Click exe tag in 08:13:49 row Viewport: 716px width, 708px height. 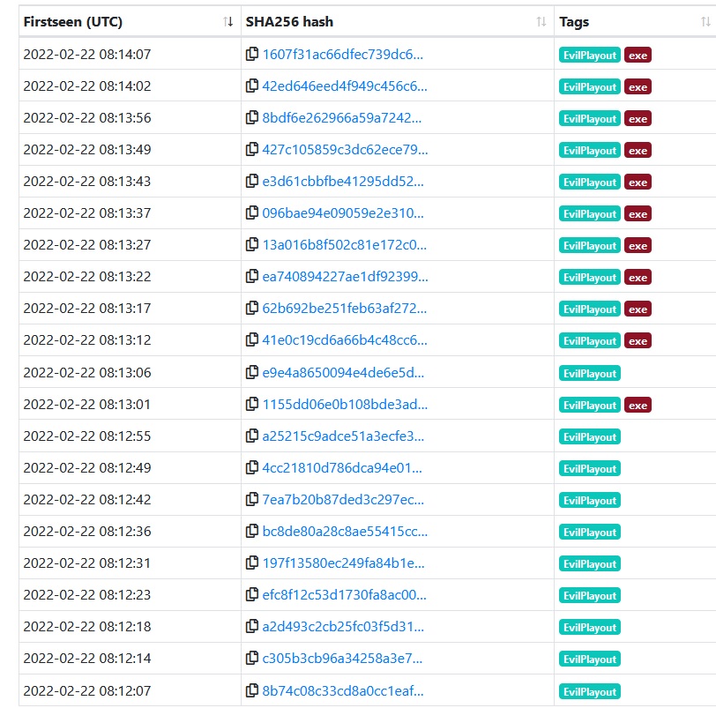638,150
